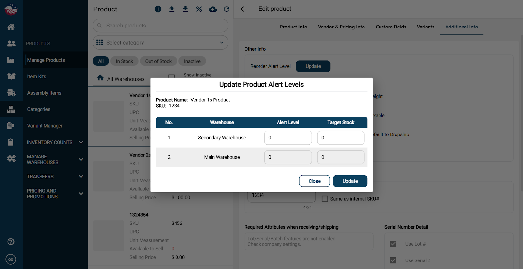The width and height of the screenshot is (523, 269).
Task: Filter products by All
Action: click(101, 61)
